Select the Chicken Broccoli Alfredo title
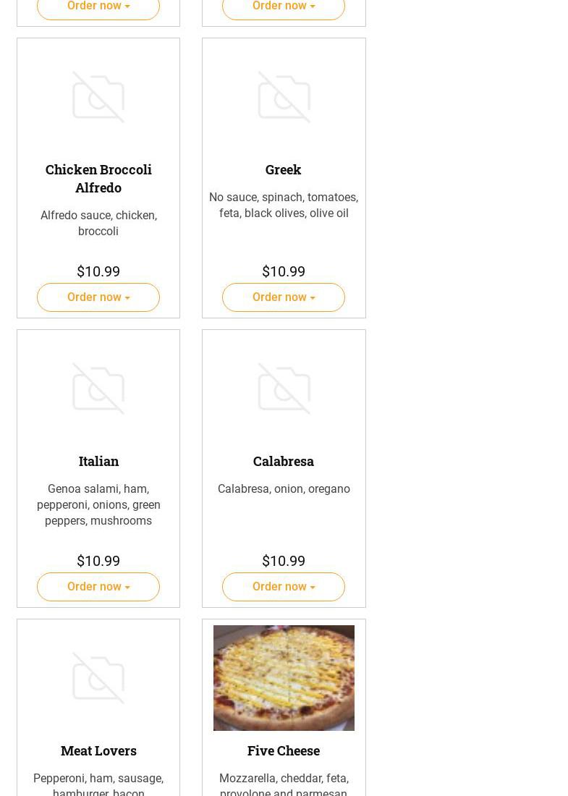This screenshot has height=796, width=568. tap(98, 178)
